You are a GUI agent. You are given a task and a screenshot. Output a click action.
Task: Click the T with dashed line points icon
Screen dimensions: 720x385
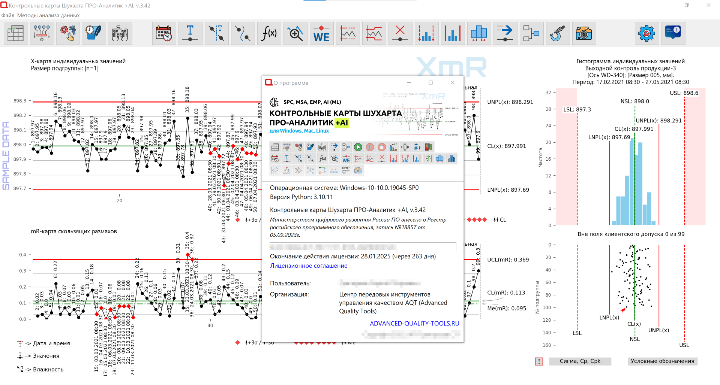pos(216,33)
